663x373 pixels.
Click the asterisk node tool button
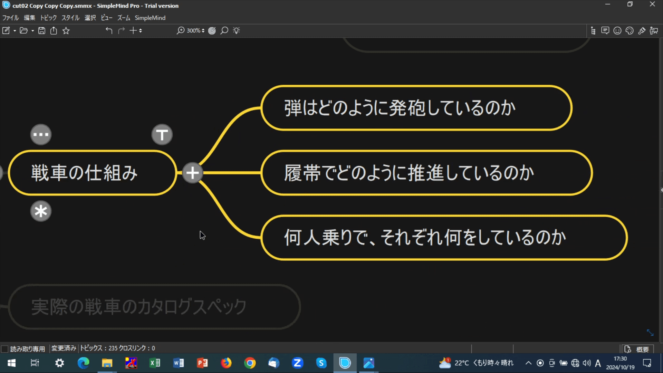[x=41, y=211]
